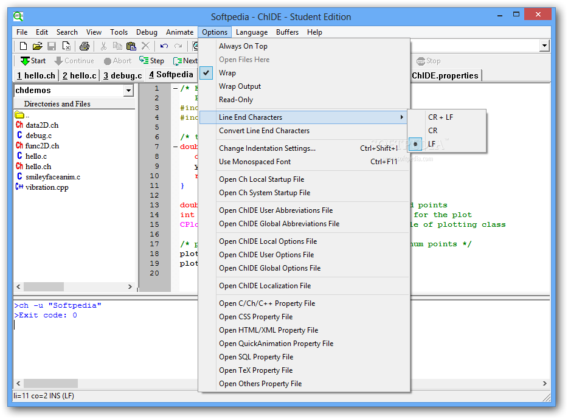Expand the Line End Characters submenu

(x=303, y=117)
